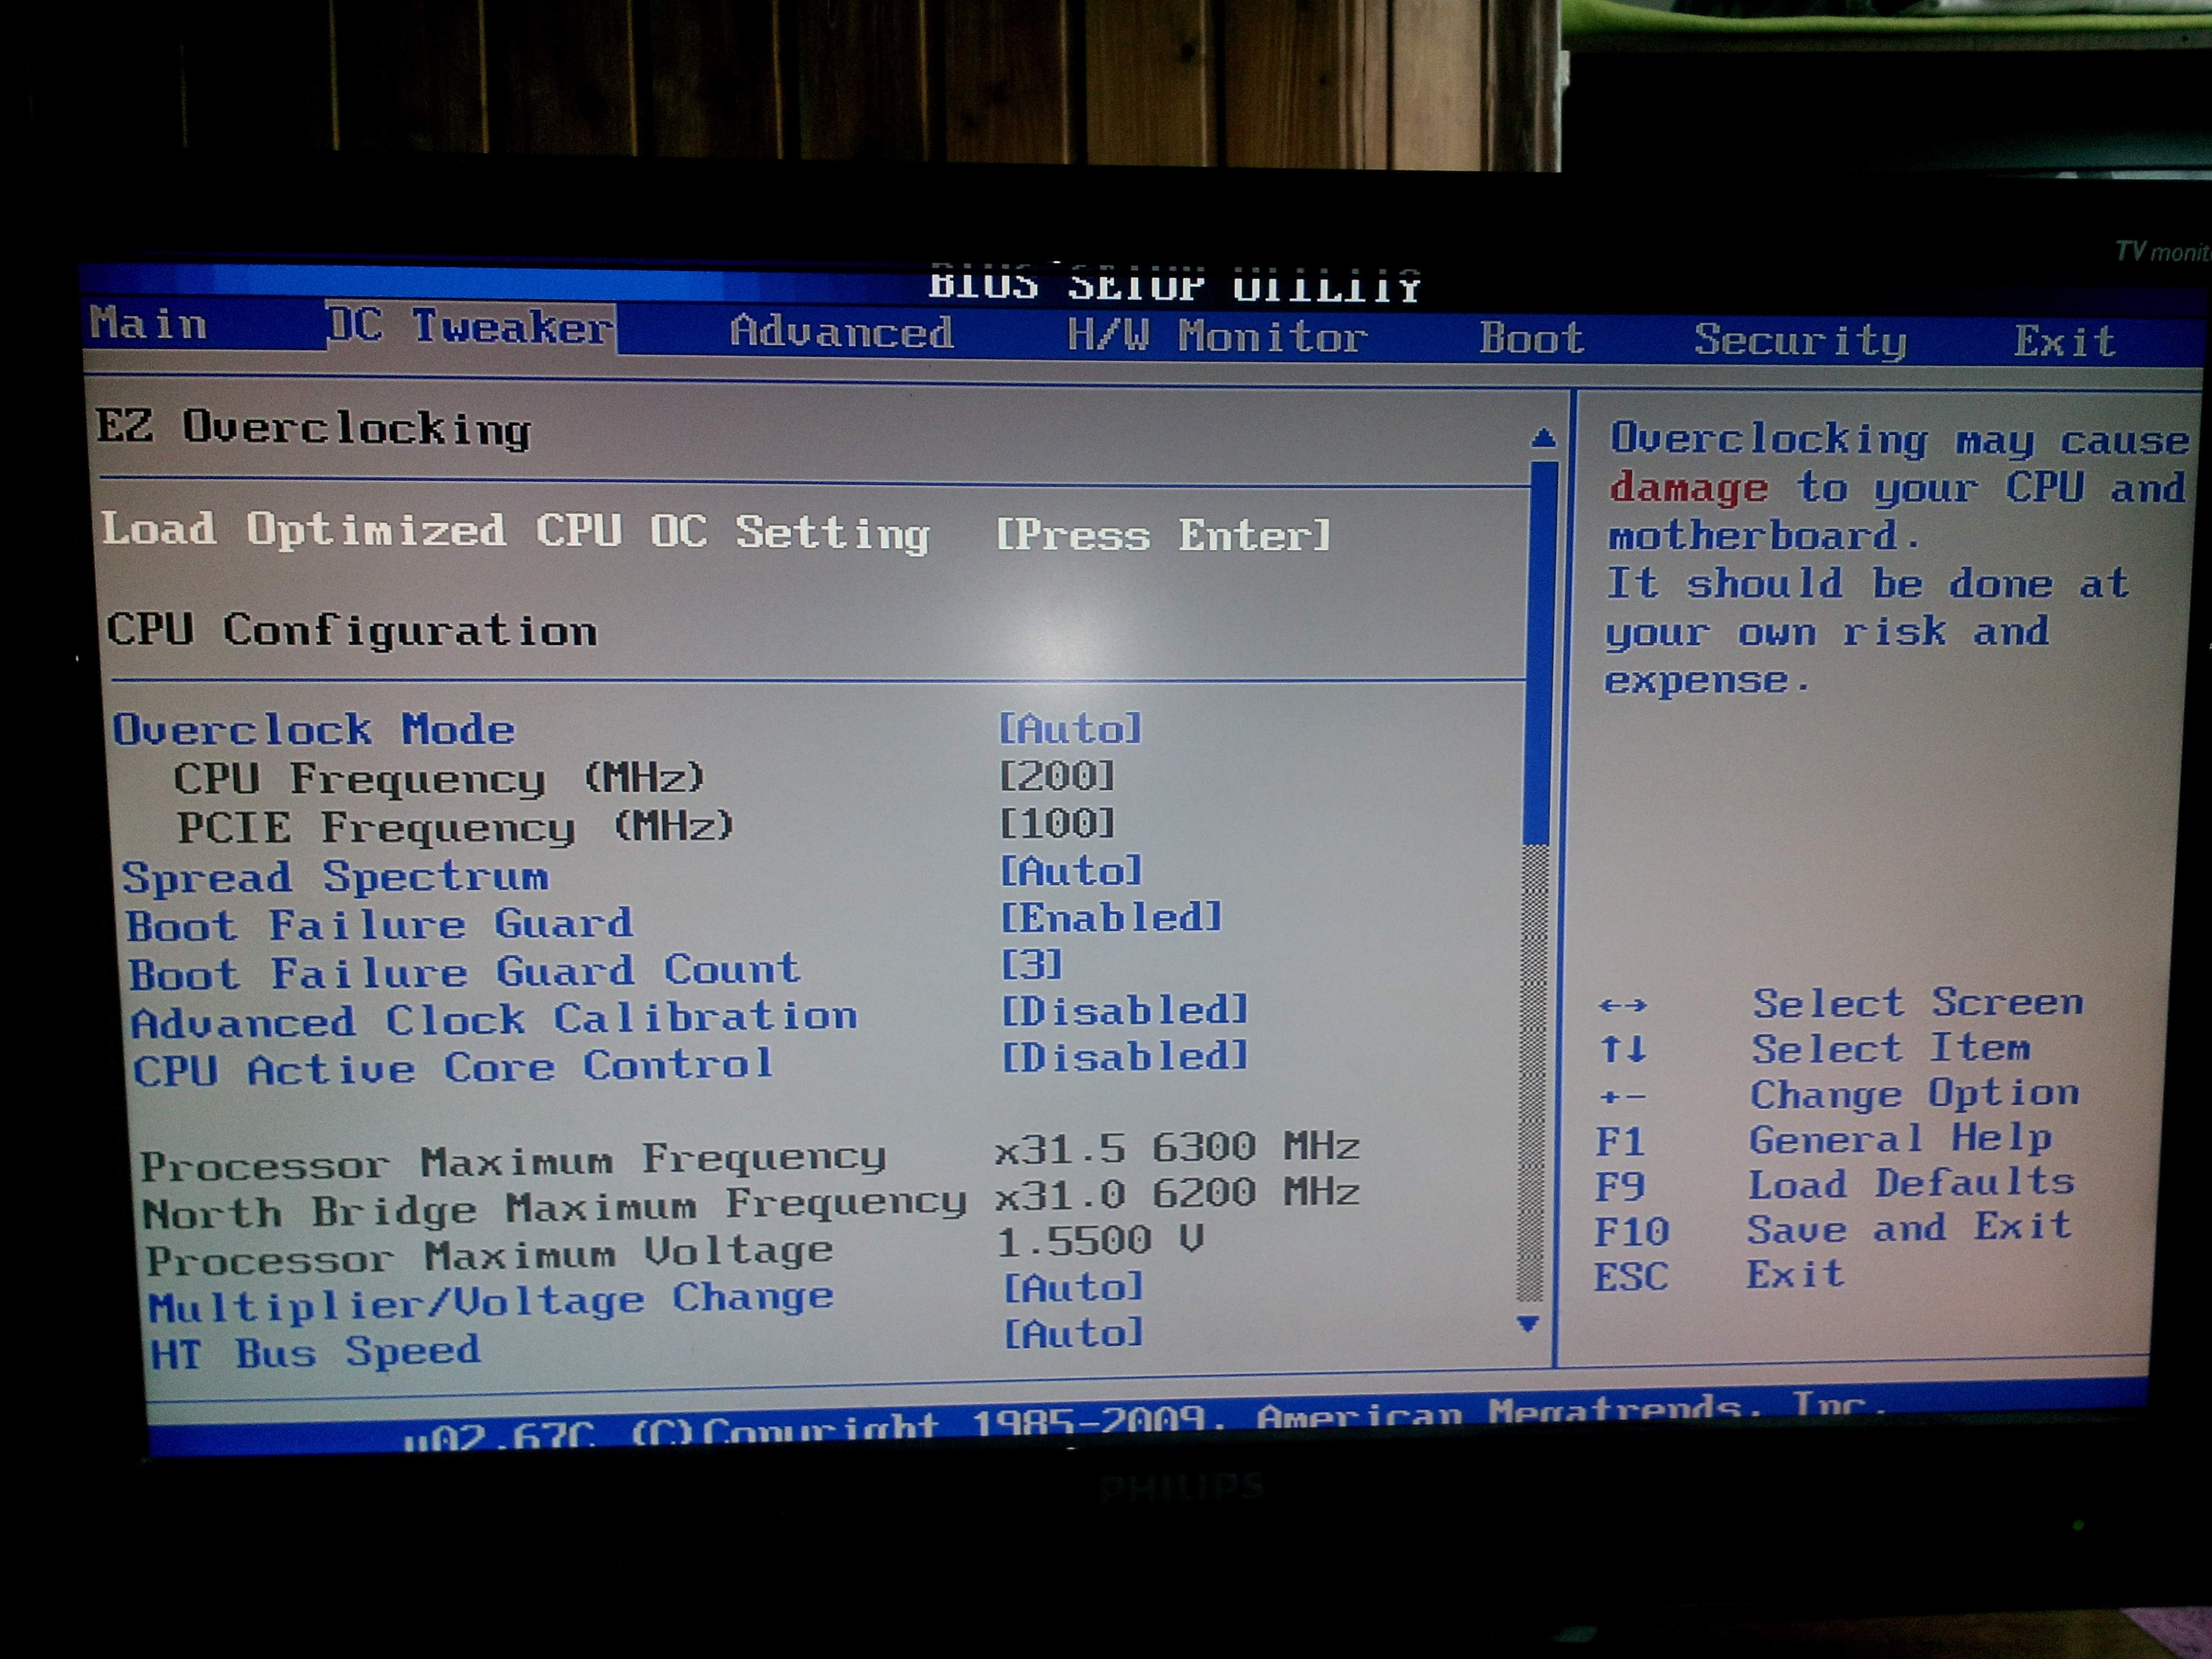Click the F10 key label
Image resolution: width=2212 pixels, height=1659 pixels.
pyautogui.click(x=1631, y=1231)
